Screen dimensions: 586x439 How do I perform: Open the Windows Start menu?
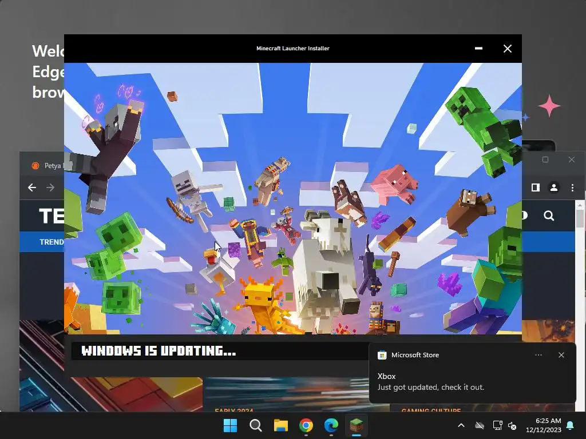(230, 425)
